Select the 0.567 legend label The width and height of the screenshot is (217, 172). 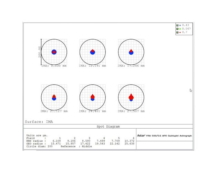[x=186, y=29]
